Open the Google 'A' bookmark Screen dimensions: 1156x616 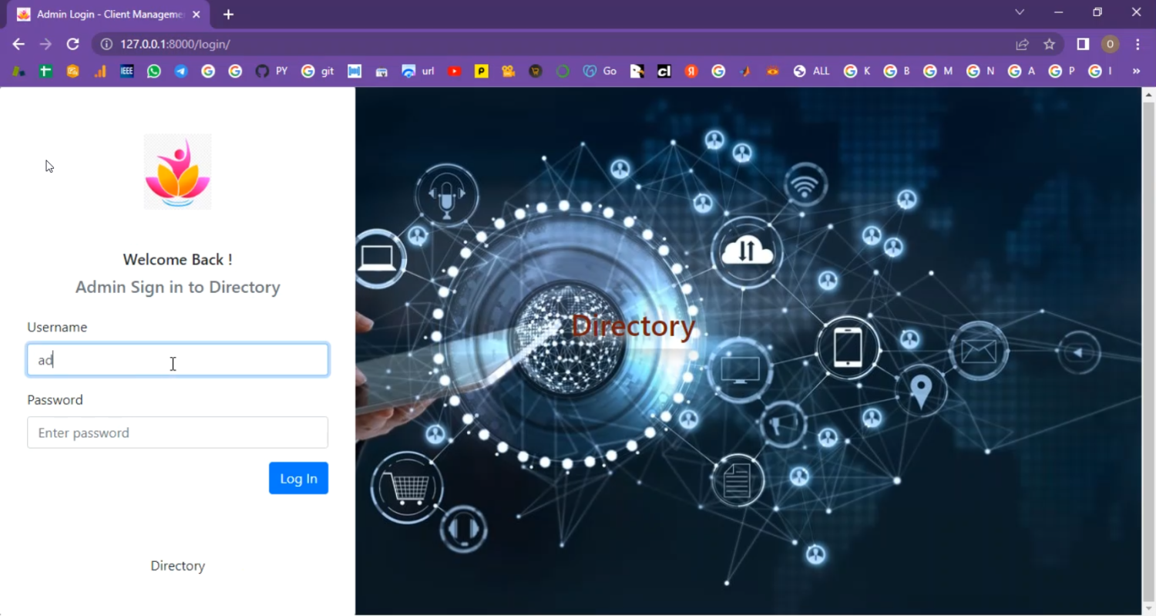pyautogui.click(x=1021, y=71)
